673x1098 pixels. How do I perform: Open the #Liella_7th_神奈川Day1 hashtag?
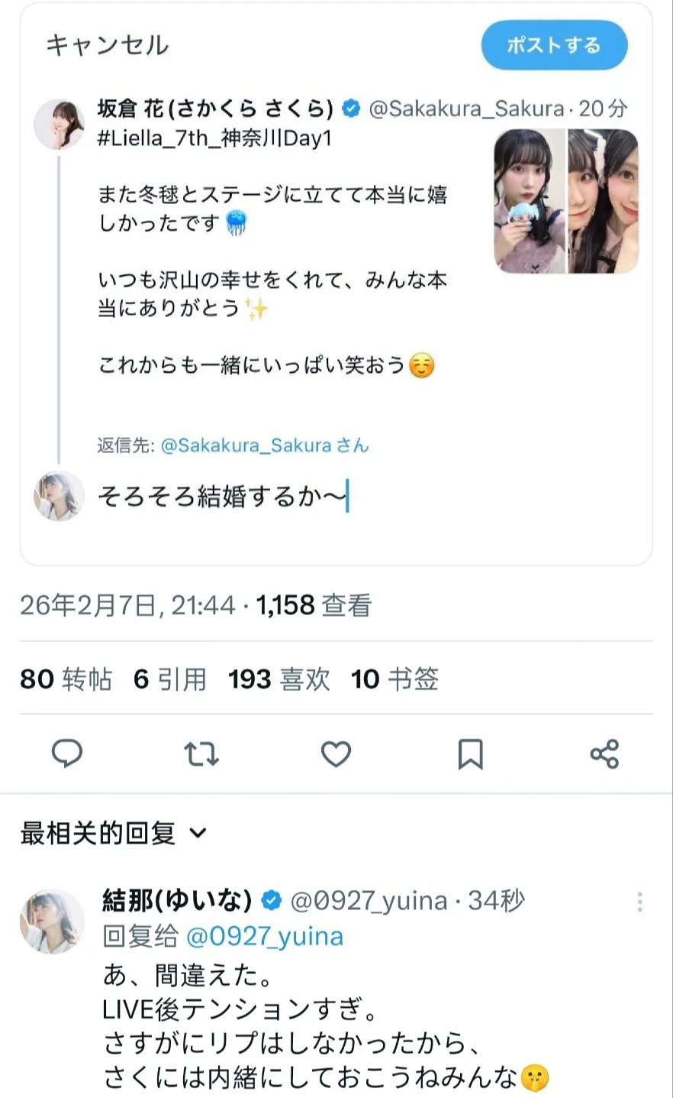pyautogui.click(x=214, y=139)
